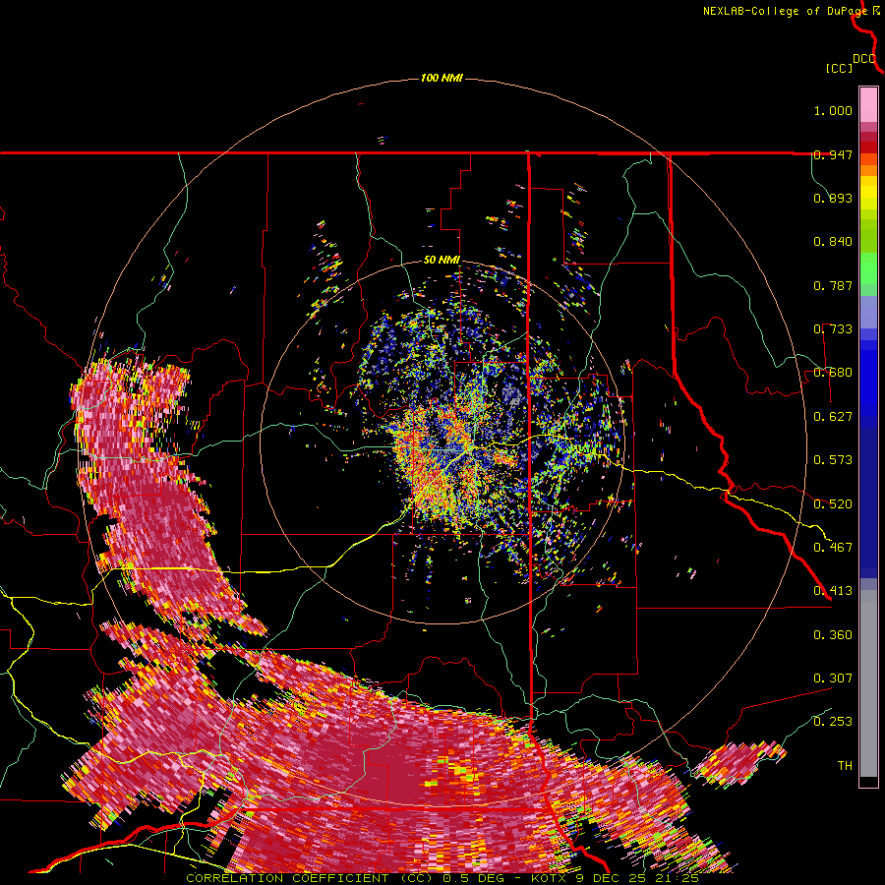Click the Correlation Coefficient KOTX caption
This screenshot has height=885, width=885.
click(442, 878)
